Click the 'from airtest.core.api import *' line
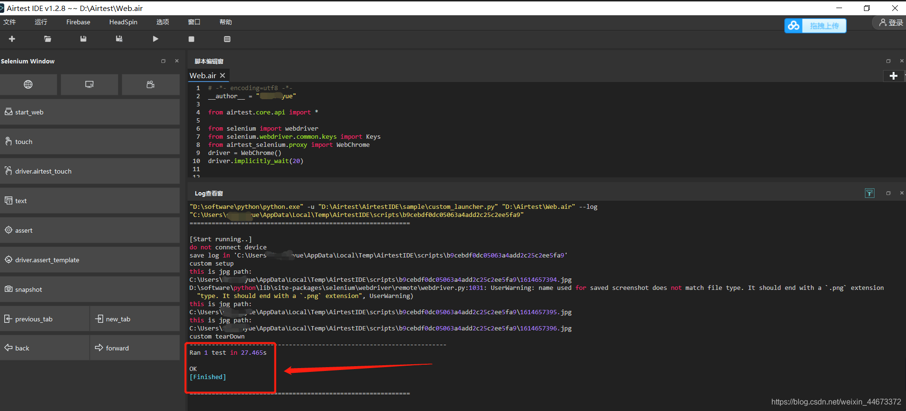Screen dimensions: 906x411 [x=263, y=113]
